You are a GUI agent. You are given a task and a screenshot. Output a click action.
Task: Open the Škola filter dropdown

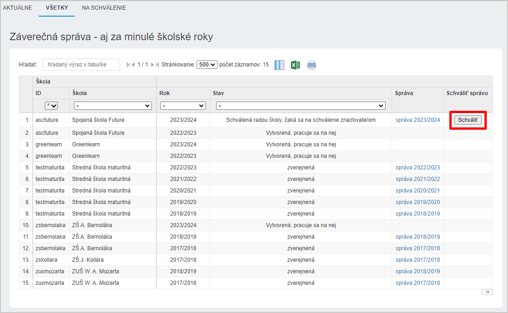point(113,106)
